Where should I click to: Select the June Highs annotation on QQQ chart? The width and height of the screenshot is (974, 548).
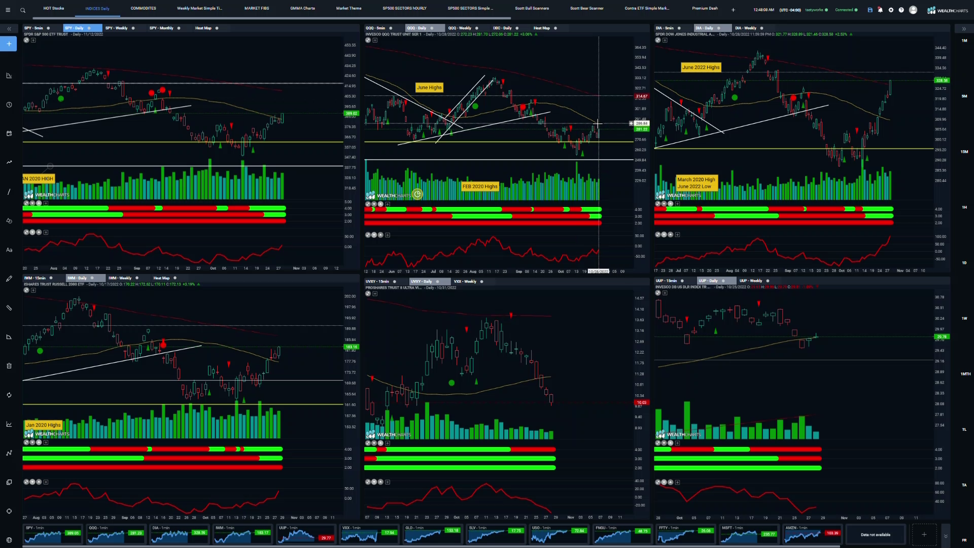pos(429,88)
